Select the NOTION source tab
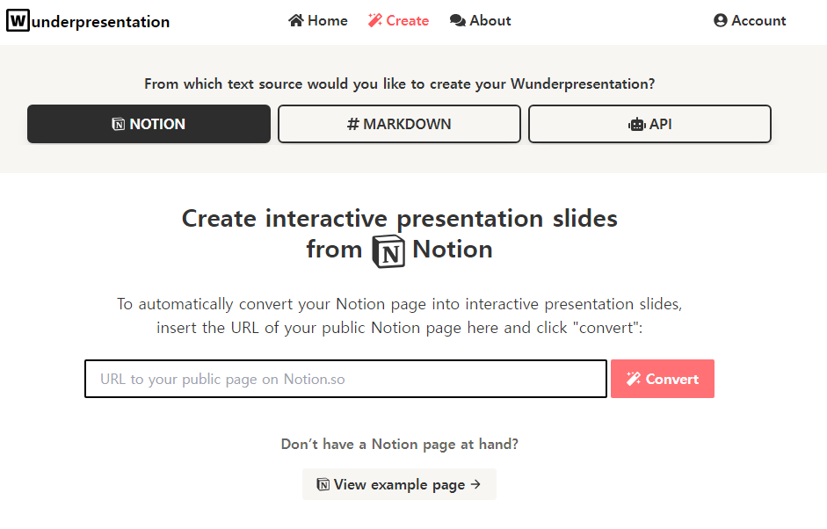The image size is (827, 529). point(149,124)
